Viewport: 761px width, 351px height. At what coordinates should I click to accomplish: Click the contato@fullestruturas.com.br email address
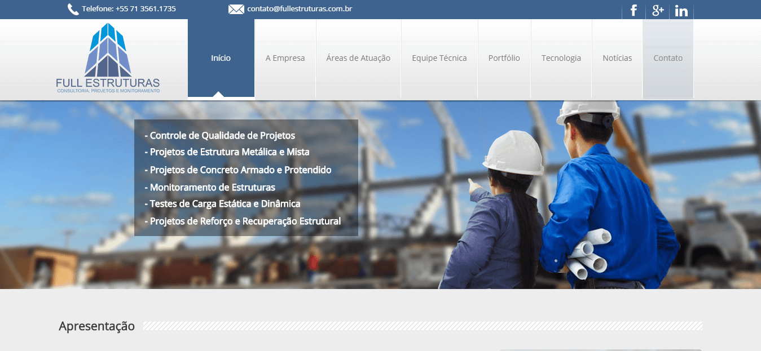[300, 9]
